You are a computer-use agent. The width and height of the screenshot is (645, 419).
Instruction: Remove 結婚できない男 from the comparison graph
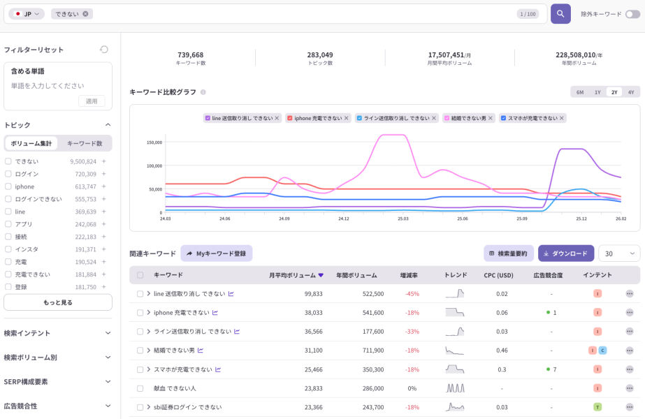point(491,119)
